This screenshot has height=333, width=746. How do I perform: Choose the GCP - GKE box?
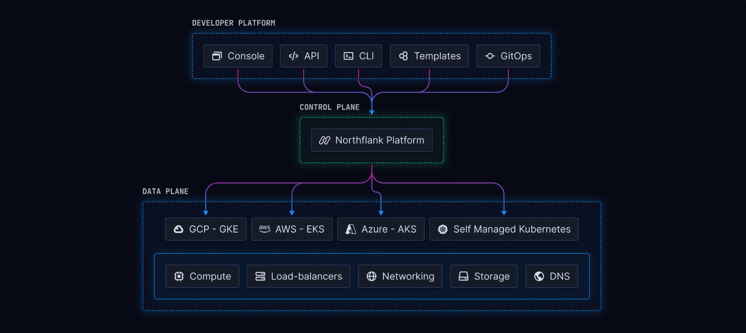pos(206,229)
